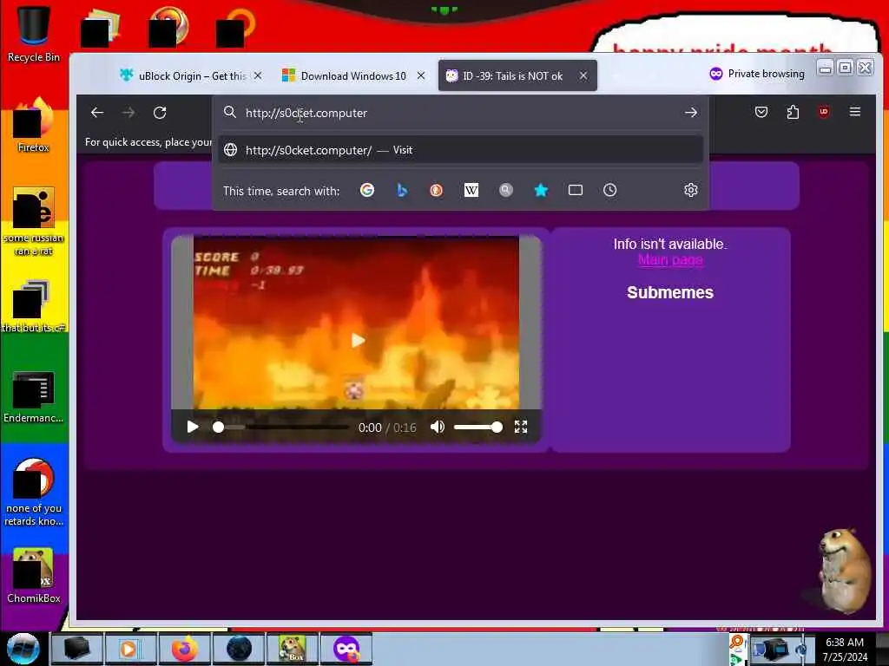This screenshot has height=666, width=889.
Task: Enter fullscreen on the video player
Action: tap(521, 427)
